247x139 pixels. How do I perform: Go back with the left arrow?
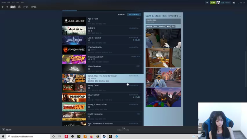tap(2, 7)
